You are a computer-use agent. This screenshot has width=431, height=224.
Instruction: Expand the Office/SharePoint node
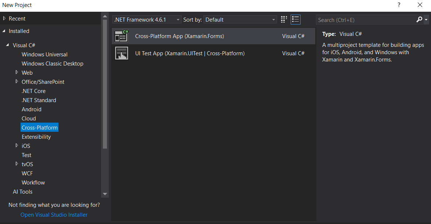[17, 81]
